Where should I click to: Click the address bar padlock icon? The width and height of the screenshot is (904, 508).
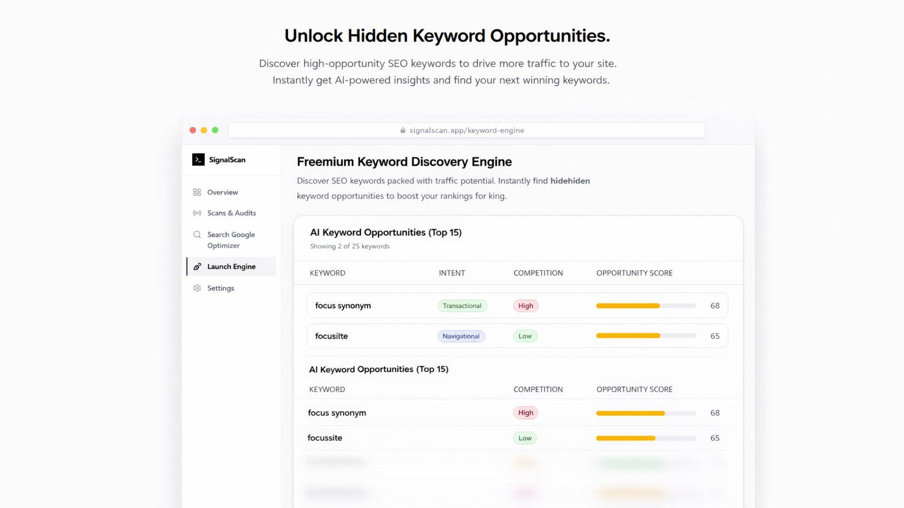click(x=403, y=131)
